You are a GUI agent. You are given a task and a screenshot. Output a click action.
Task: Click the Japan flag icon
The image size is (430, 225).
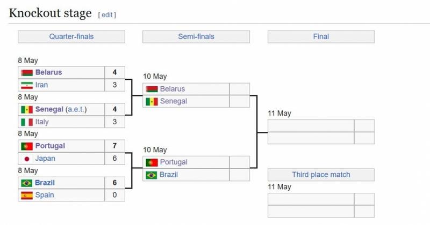pos(27,159)
